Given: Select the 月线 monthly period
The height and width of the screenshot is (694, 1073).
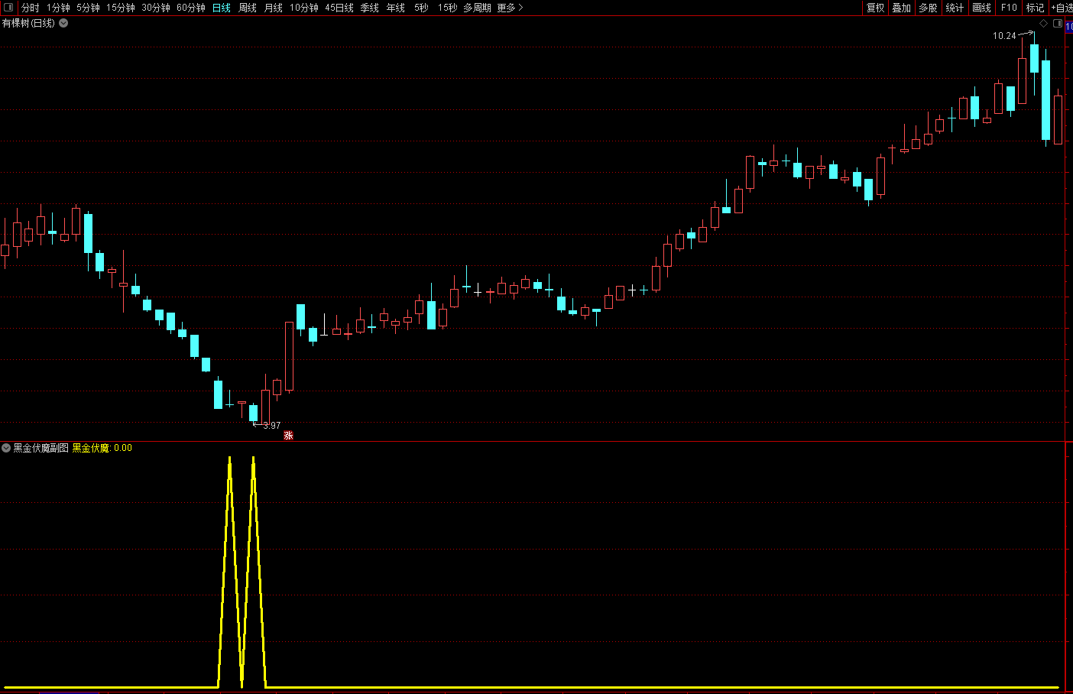Looking at the screenshot, I should [273, 8].
